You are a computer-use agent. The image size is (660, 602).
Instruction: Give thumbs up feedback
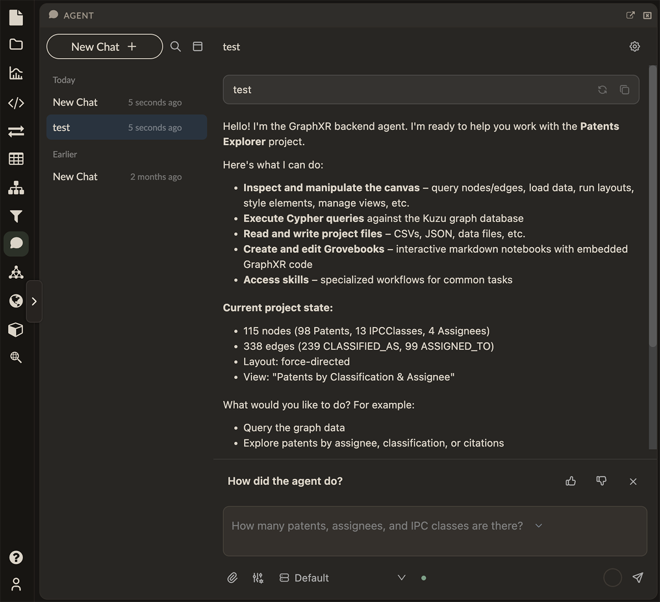[x=570, y=481]
